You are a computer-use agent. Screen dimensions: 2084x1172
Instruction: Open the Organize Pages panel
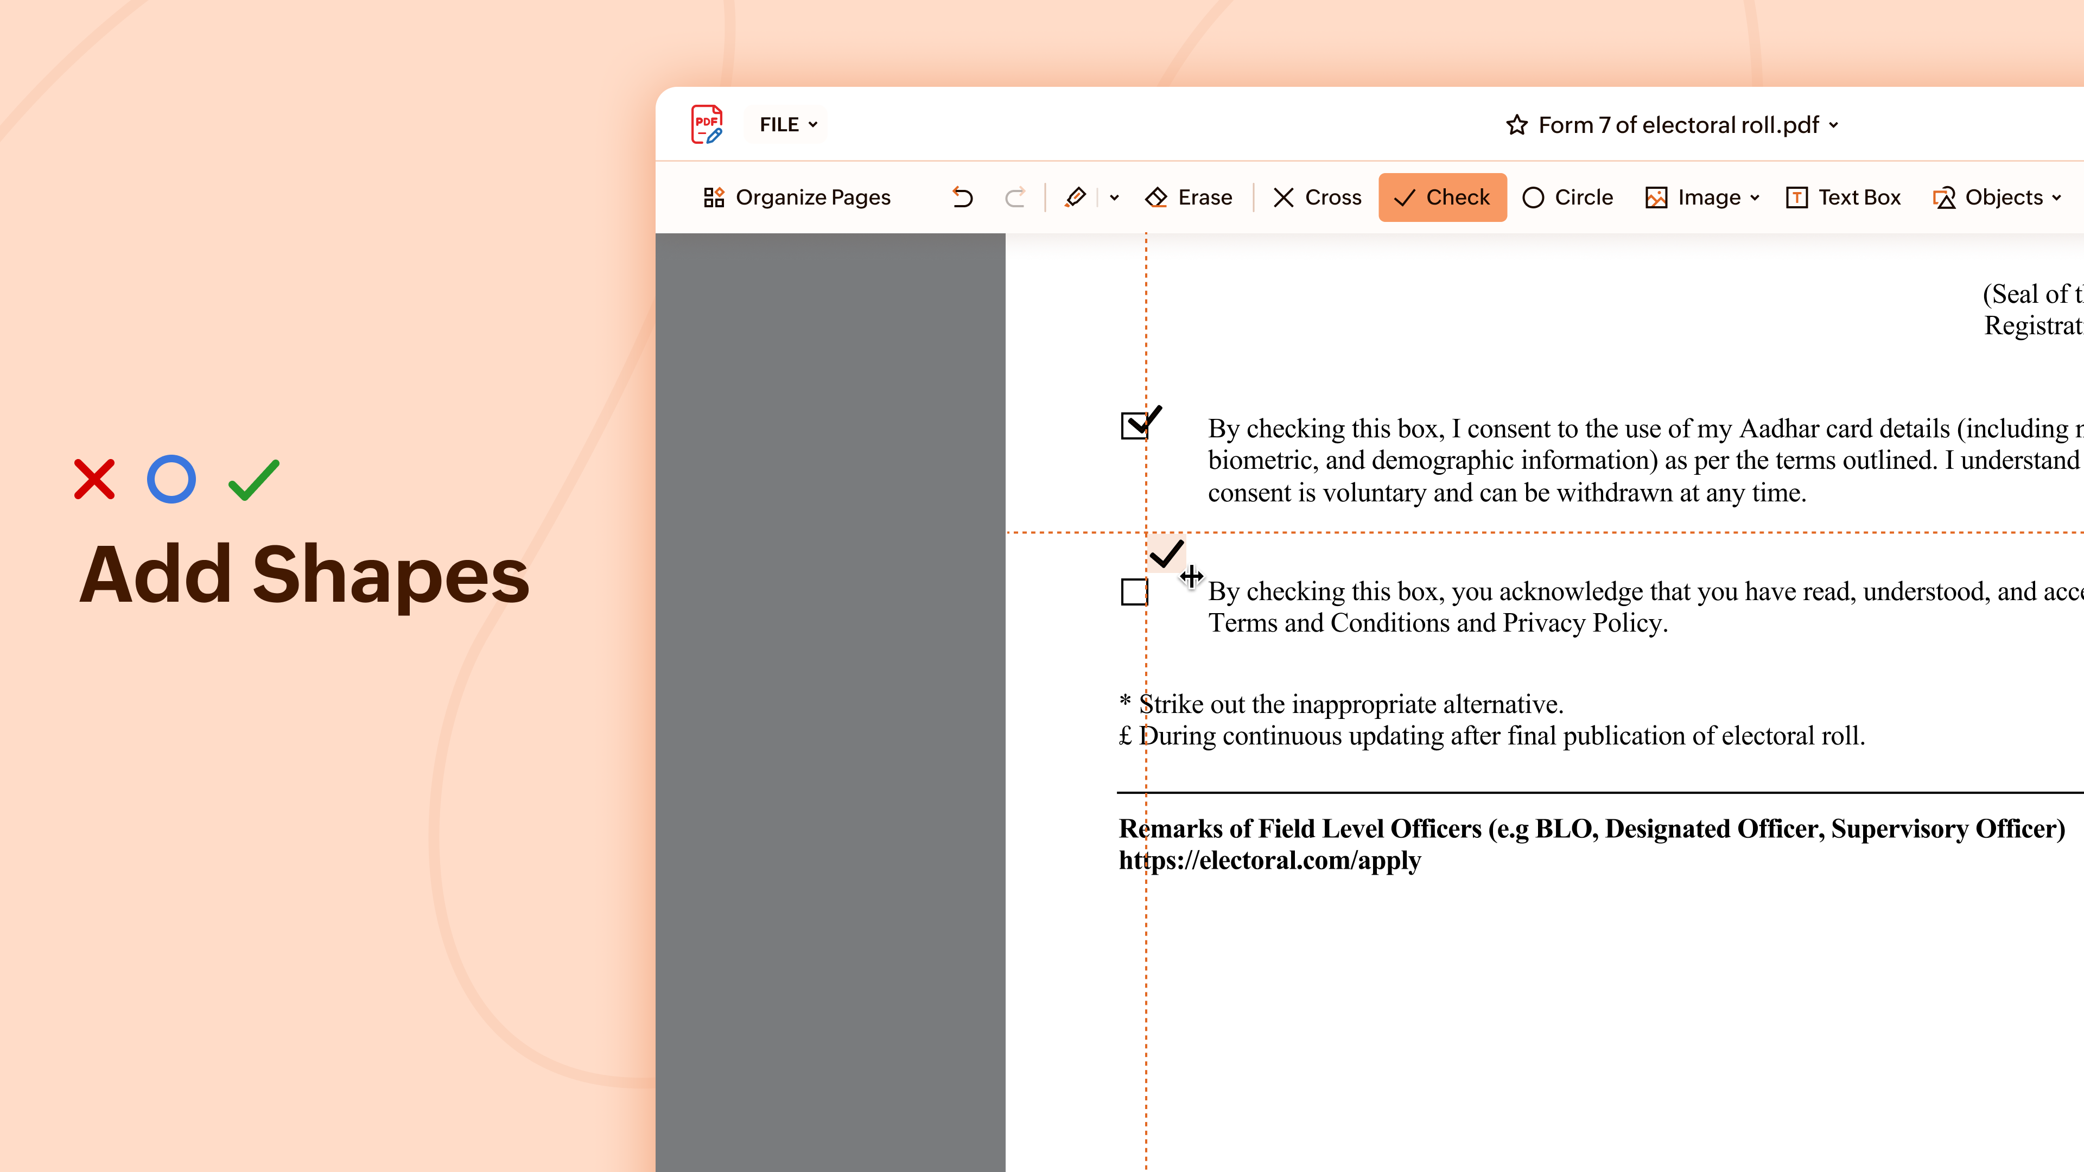pos(796,196)
